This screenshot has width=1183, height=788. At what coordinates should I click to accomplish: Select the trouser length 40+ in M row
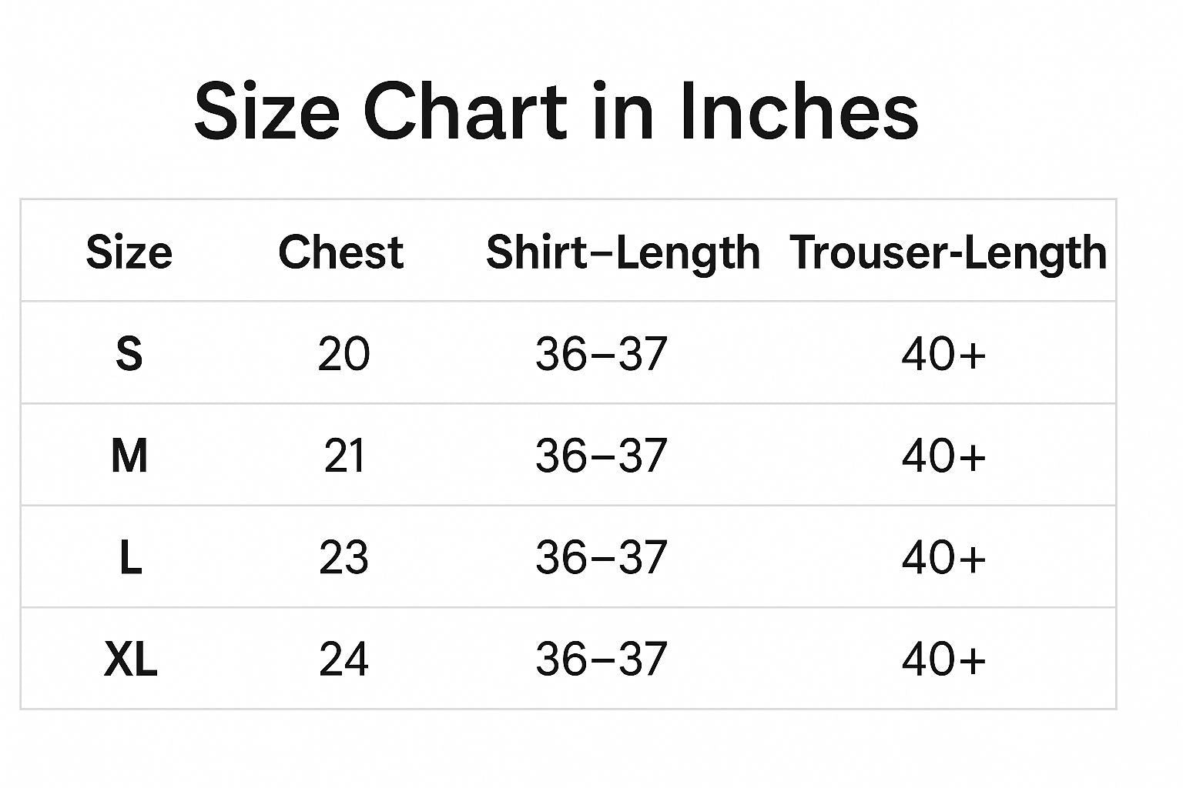(943, 456)
